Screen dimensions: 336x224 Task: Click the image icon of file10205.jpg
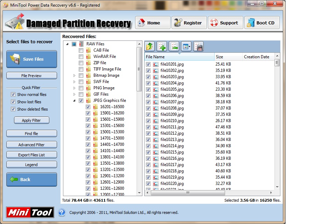(156, 89)
